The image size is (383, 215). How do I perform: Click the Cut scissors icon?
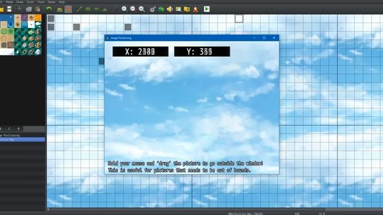pos(19,10)
